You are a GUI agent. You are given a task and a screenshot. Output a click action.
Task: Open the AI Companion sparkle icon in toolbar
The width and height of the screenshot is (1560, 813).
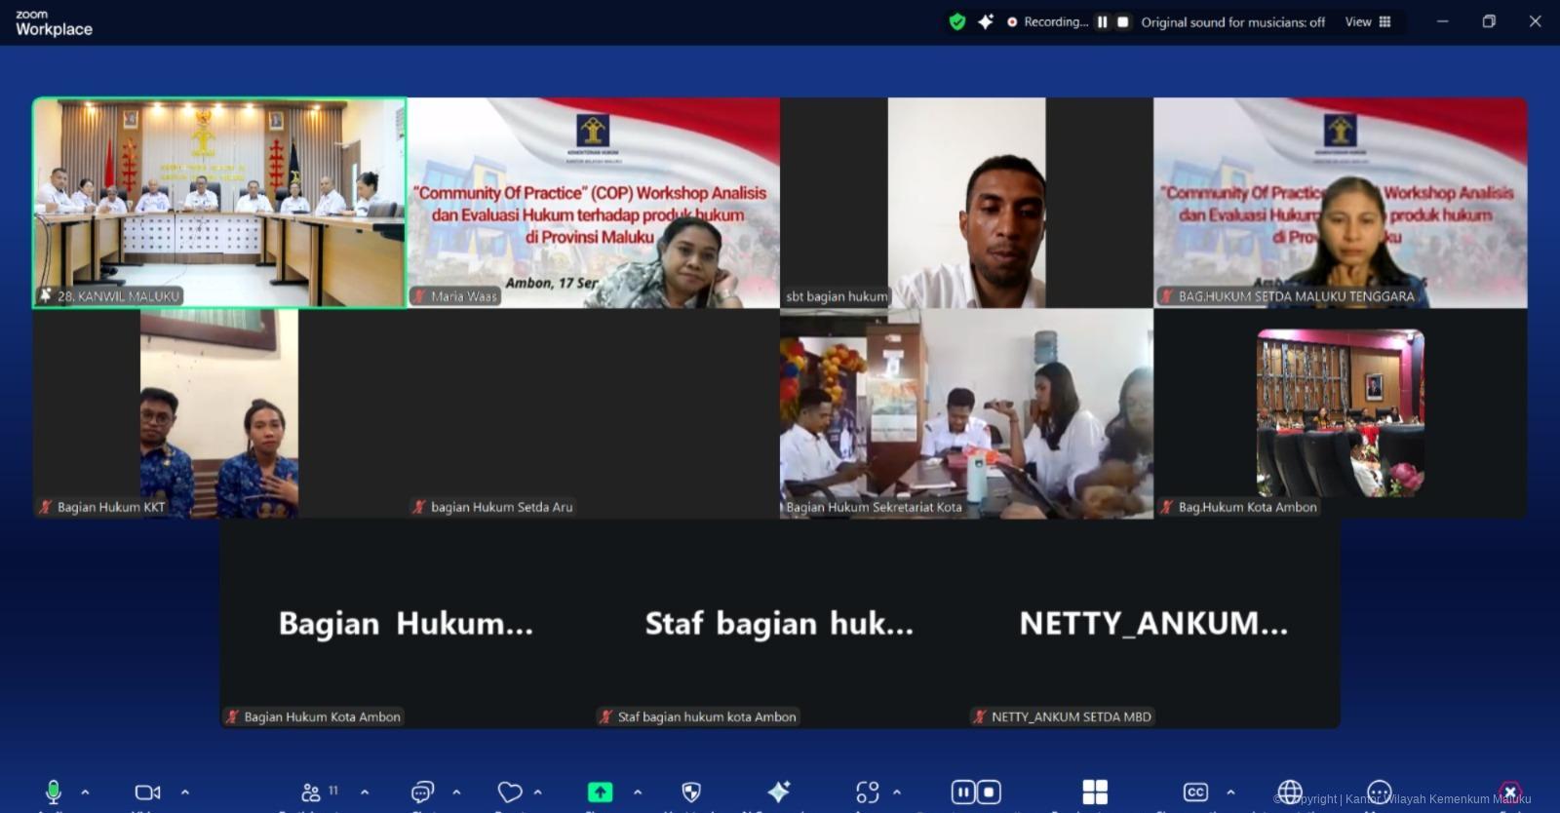pyautogui.click(x=779, y=793)
